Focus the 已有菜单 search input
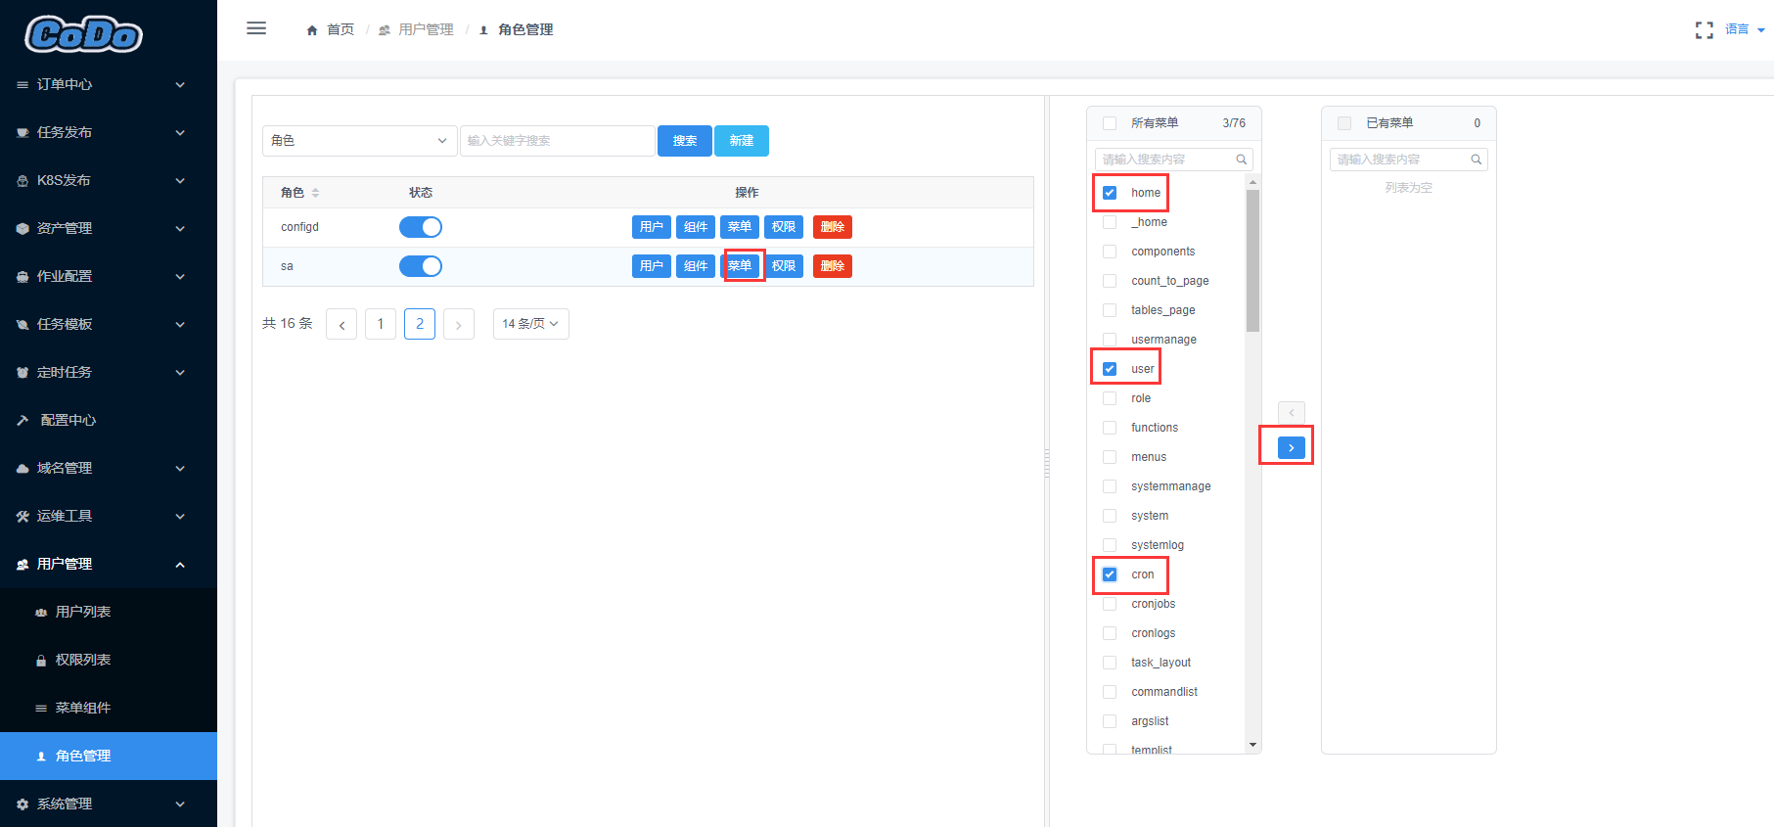Viewport: 1774px width, 827px height. 1409,160
